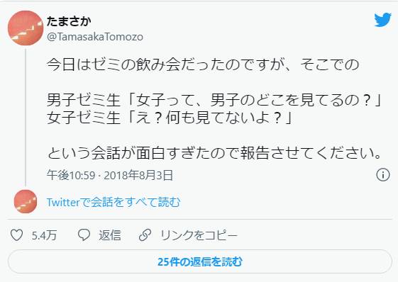Open the たまさか display name
This screenshot has height=282, width=398.
coord(69,21)
